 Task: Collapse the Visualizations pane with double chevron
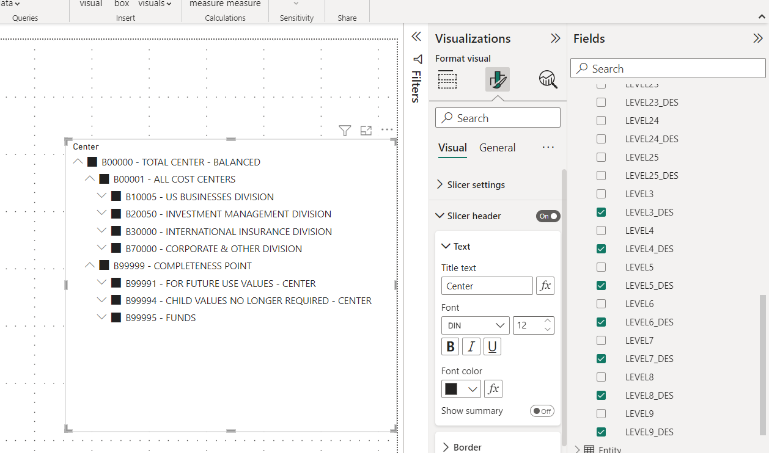tap(555, 38)
